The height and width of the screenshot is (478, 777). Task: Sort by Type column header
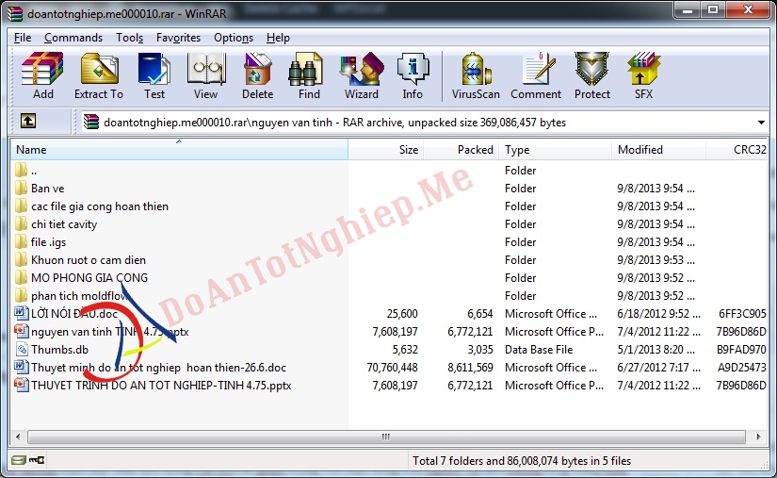(x=555, y=149)
